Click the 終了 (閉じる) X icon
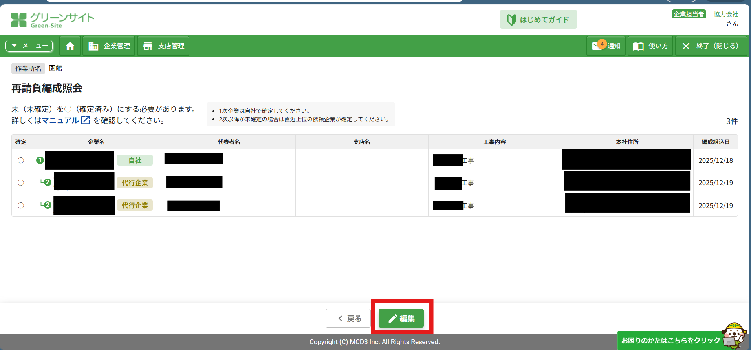 686,46
